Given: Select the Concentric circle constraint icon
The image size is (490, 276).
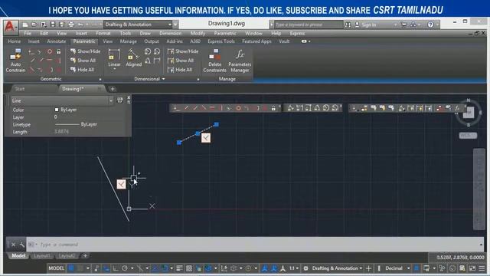Looking at the screenshot, I should point(50,51).
